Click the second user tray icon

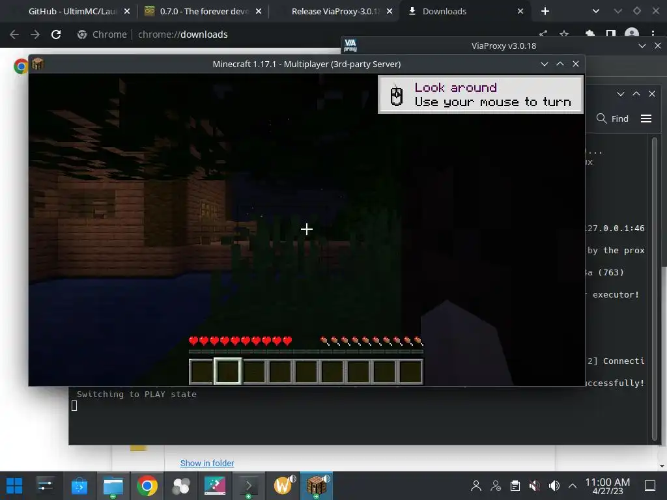click(x=496, y=486)
